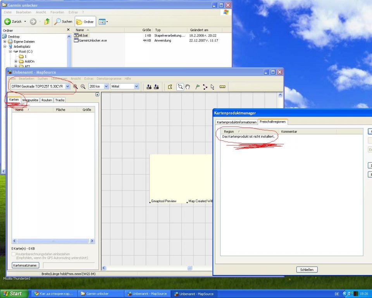Select the map tool icon
This screenshot has width=372, height=298.
[x=170, y=87]
